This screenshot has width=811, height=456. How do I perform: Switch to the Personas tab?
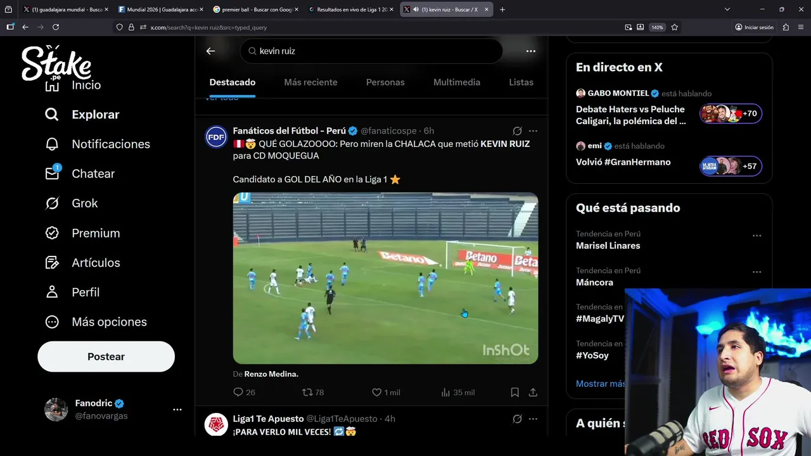point(385,82)
